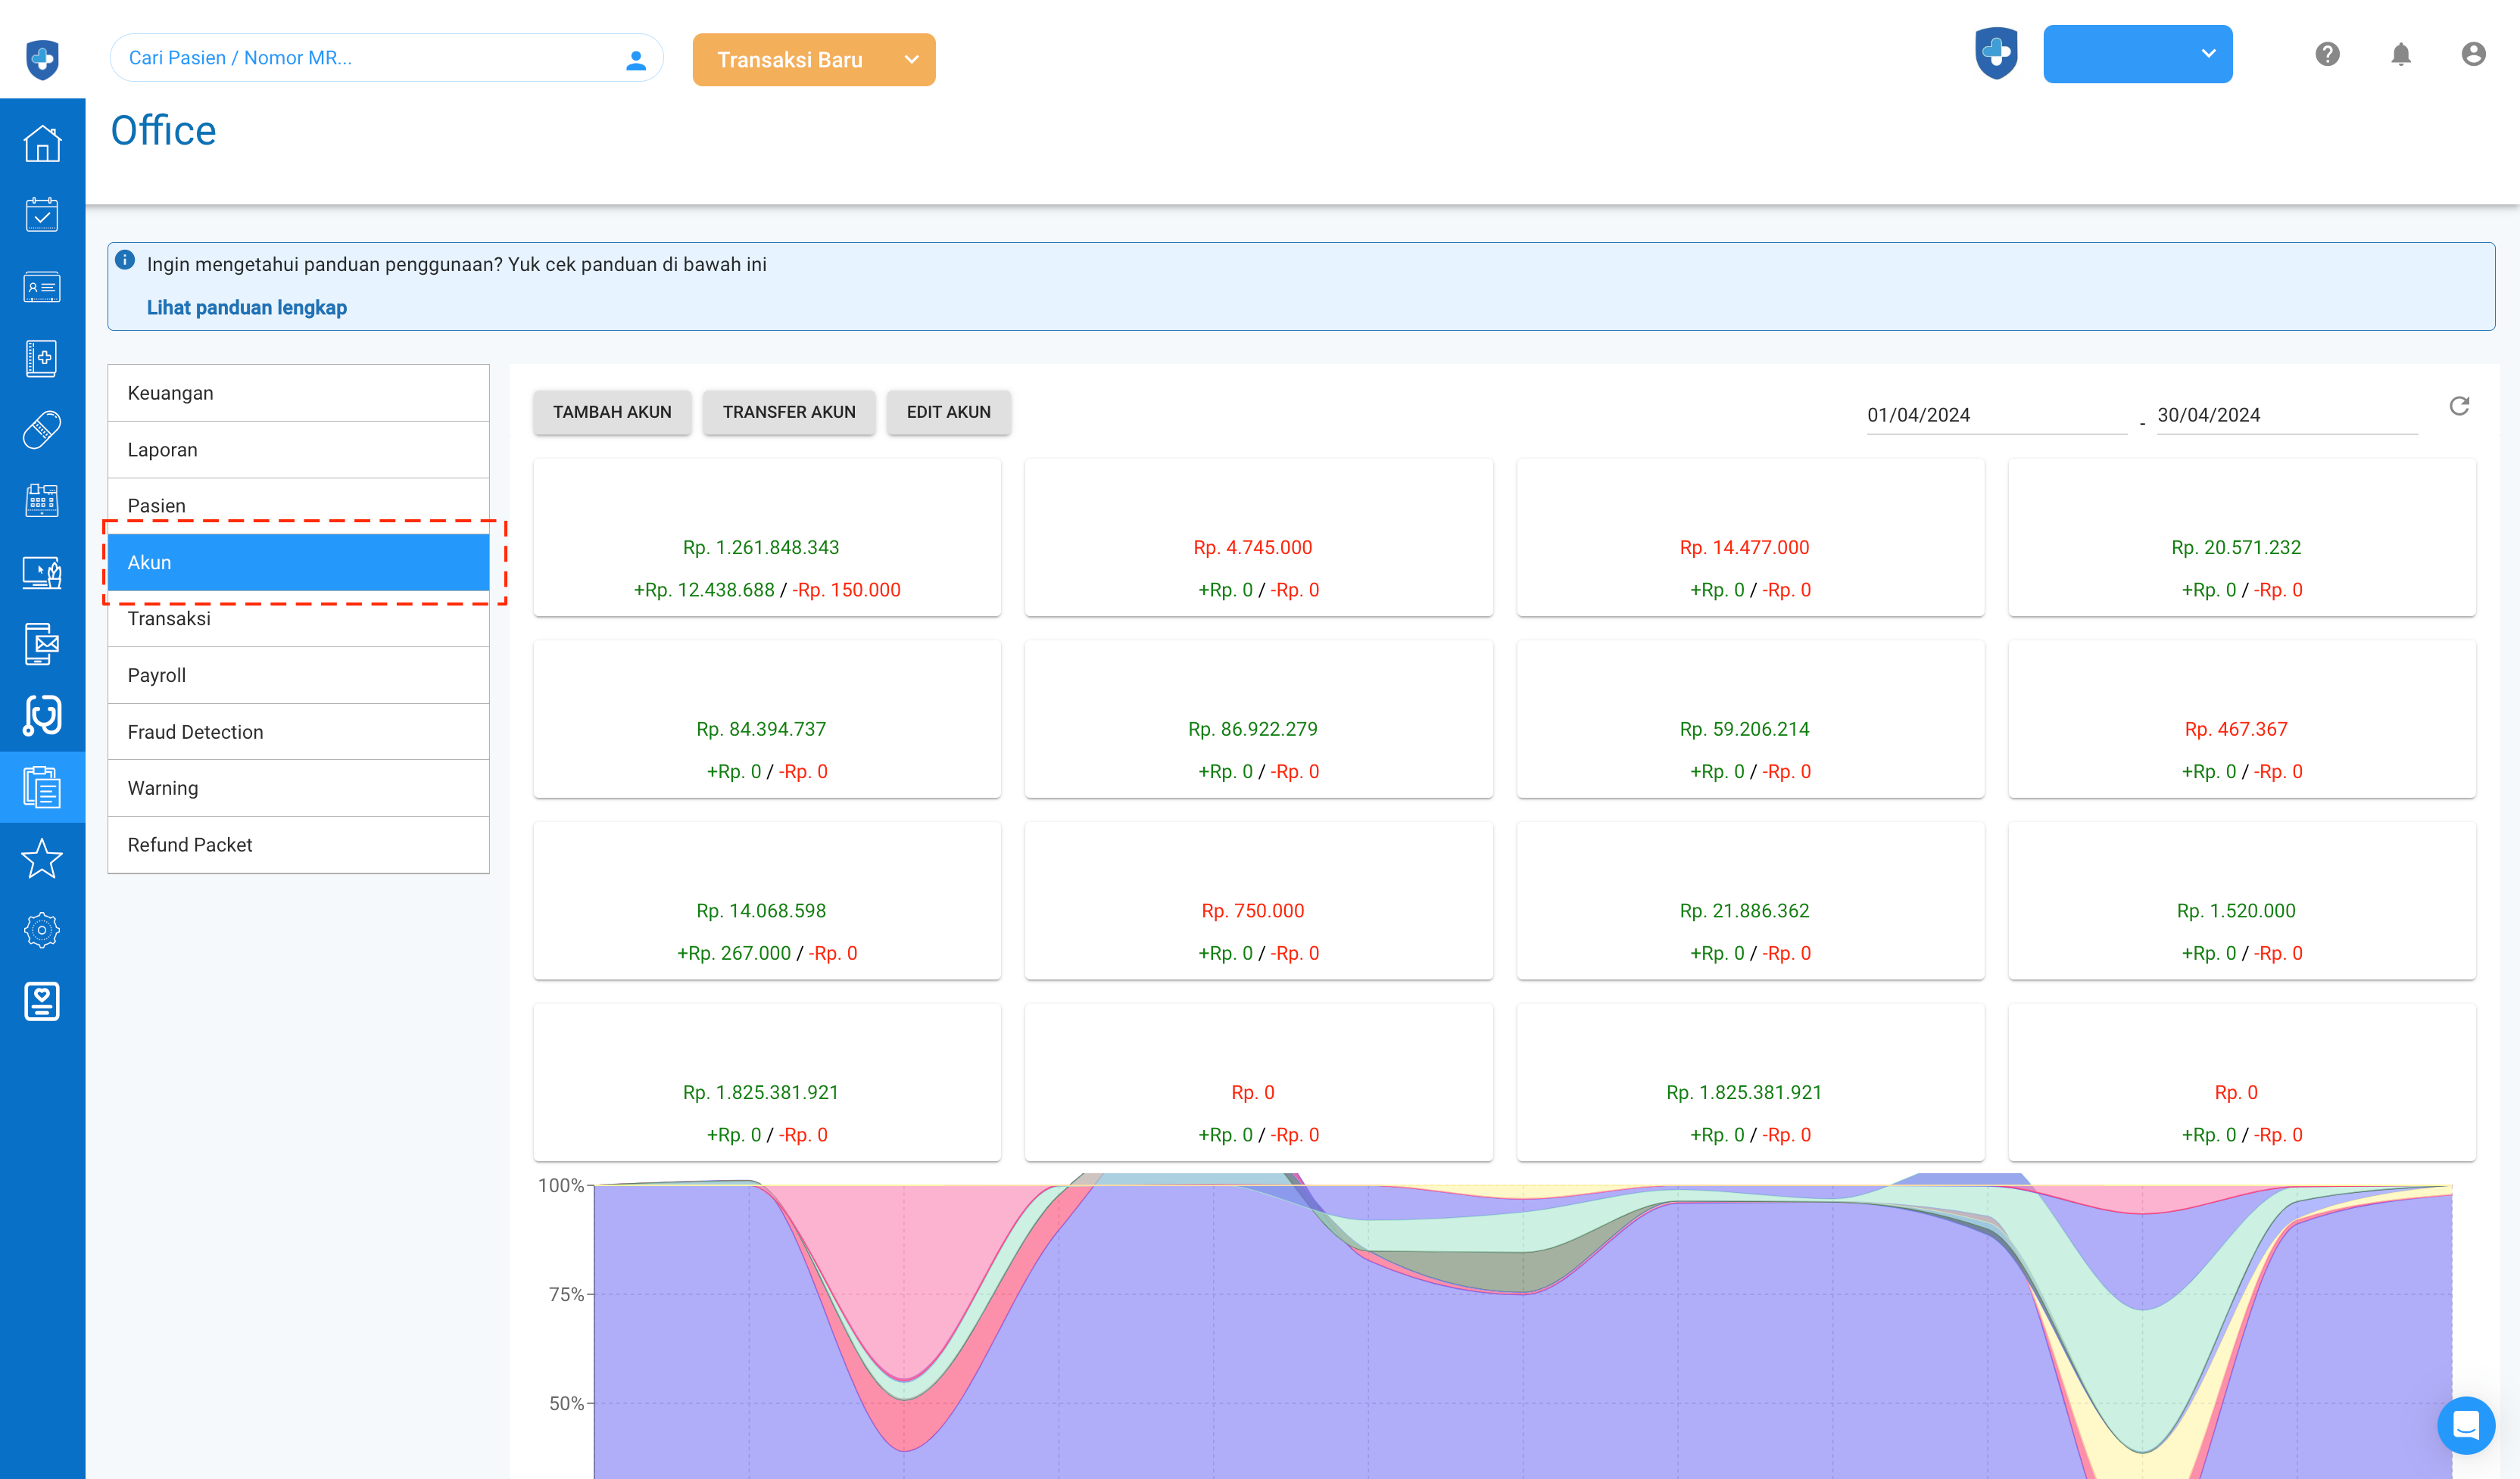Open the calendar appointments sidebar icon
This screenshot has width=2520, height=1479.
coord(42,216)
